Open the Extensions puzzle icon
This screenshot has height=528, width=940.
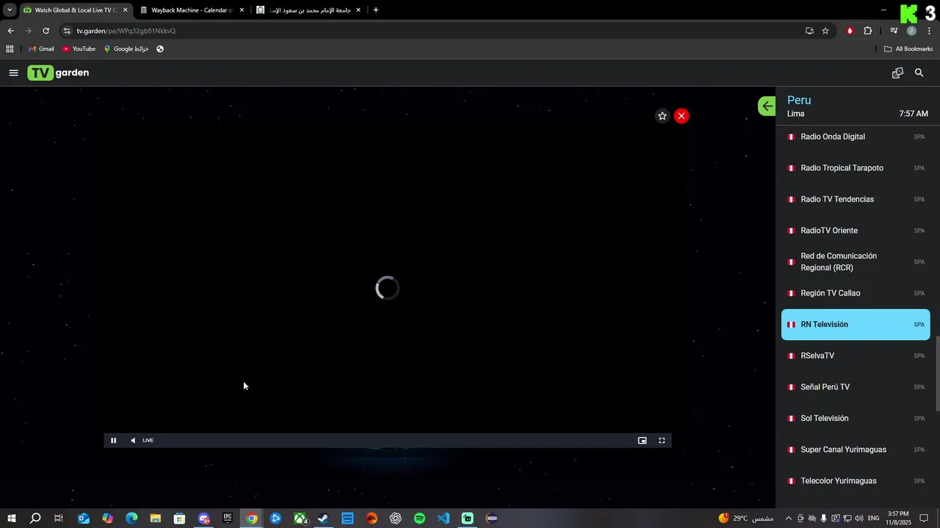point(867,31)
